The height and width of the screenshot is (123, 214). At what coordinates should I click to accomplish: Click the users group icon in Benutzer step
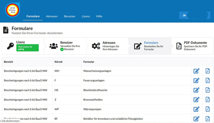[x=53, y=46]
